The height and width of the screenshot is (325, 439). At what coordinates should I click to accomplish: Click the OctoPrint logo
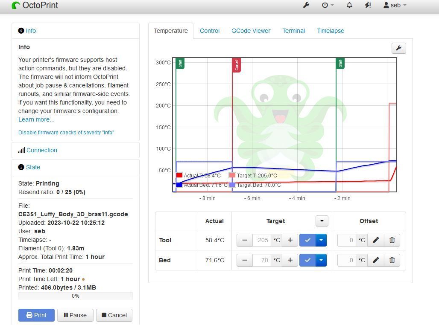(x=35, y=5)
